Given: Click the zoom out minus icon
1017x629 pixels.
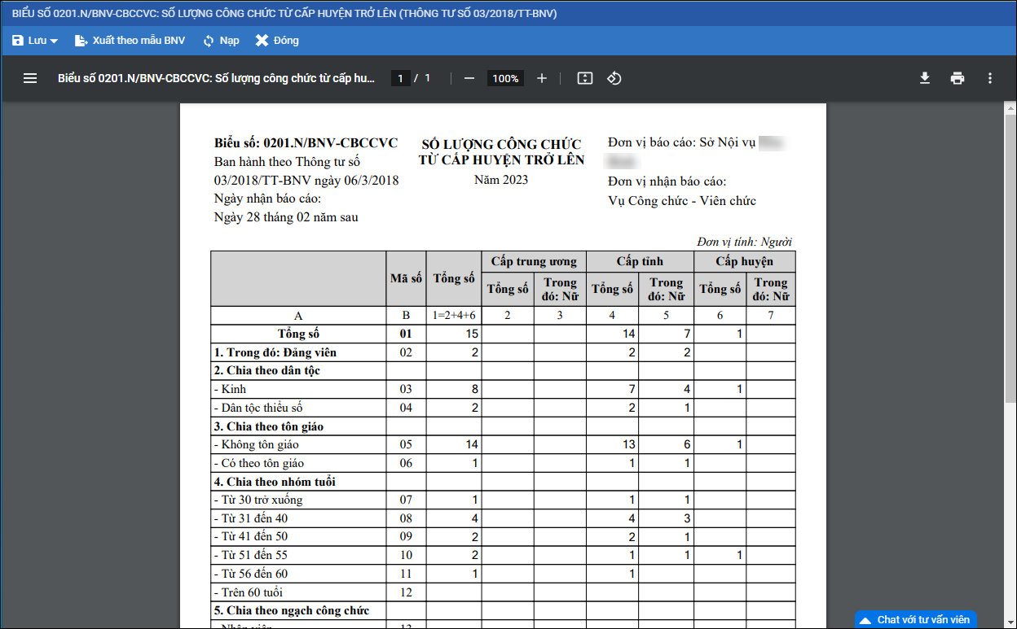Looking at the screenshot, I should [x=469, y=78].
